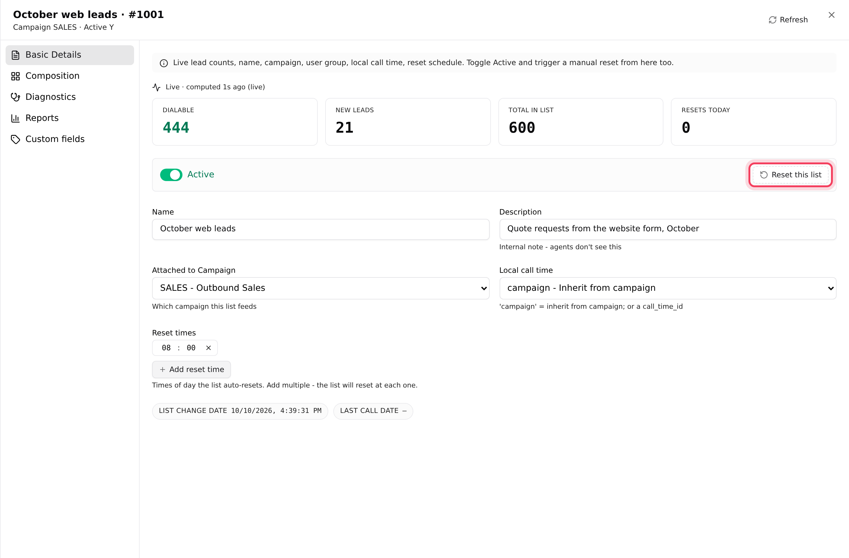Click 'Internal note - agents don't see this'

point(560,247)
